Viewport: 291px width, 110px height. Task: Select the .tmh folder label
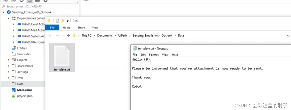click(20, 78)
